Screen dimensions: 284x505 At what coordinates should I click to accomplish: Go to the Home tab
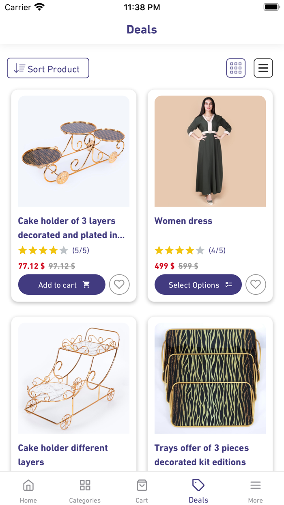tap(28, 489)
